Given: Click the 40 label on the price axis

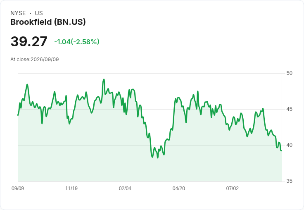Looking at the screenshot, I should click(x=289, y=145).
